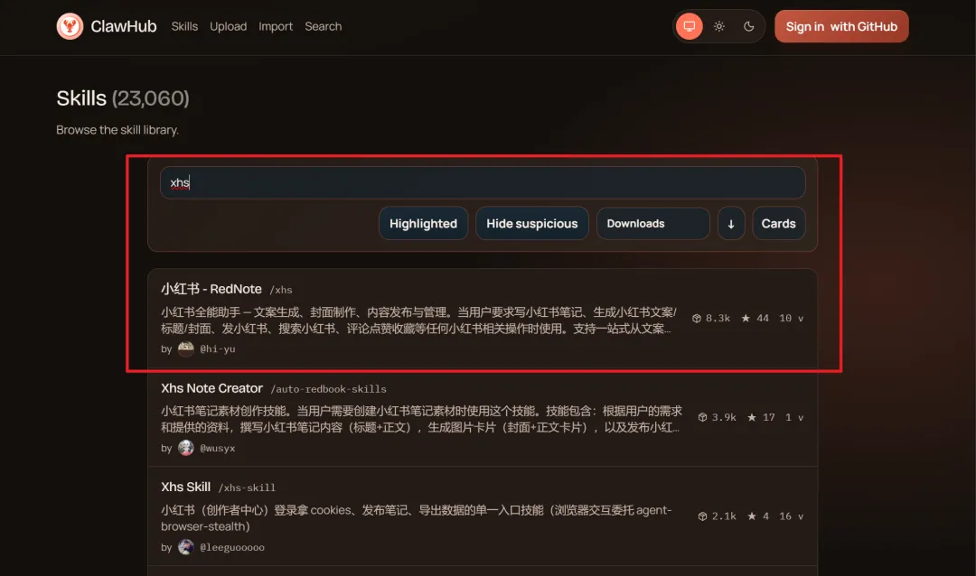976x576 pixels.
Task: Click the @wusyx author name
Action: (217, 448)
